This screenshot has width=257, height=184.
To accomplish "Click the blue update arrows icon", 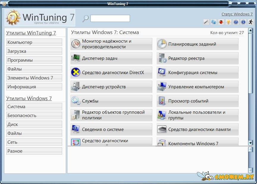I will [x=214, y=22].
